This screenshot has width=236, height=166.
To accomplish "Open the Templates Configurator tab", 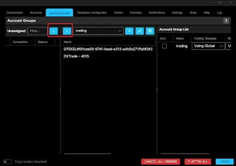I will [x=92, y=12].
